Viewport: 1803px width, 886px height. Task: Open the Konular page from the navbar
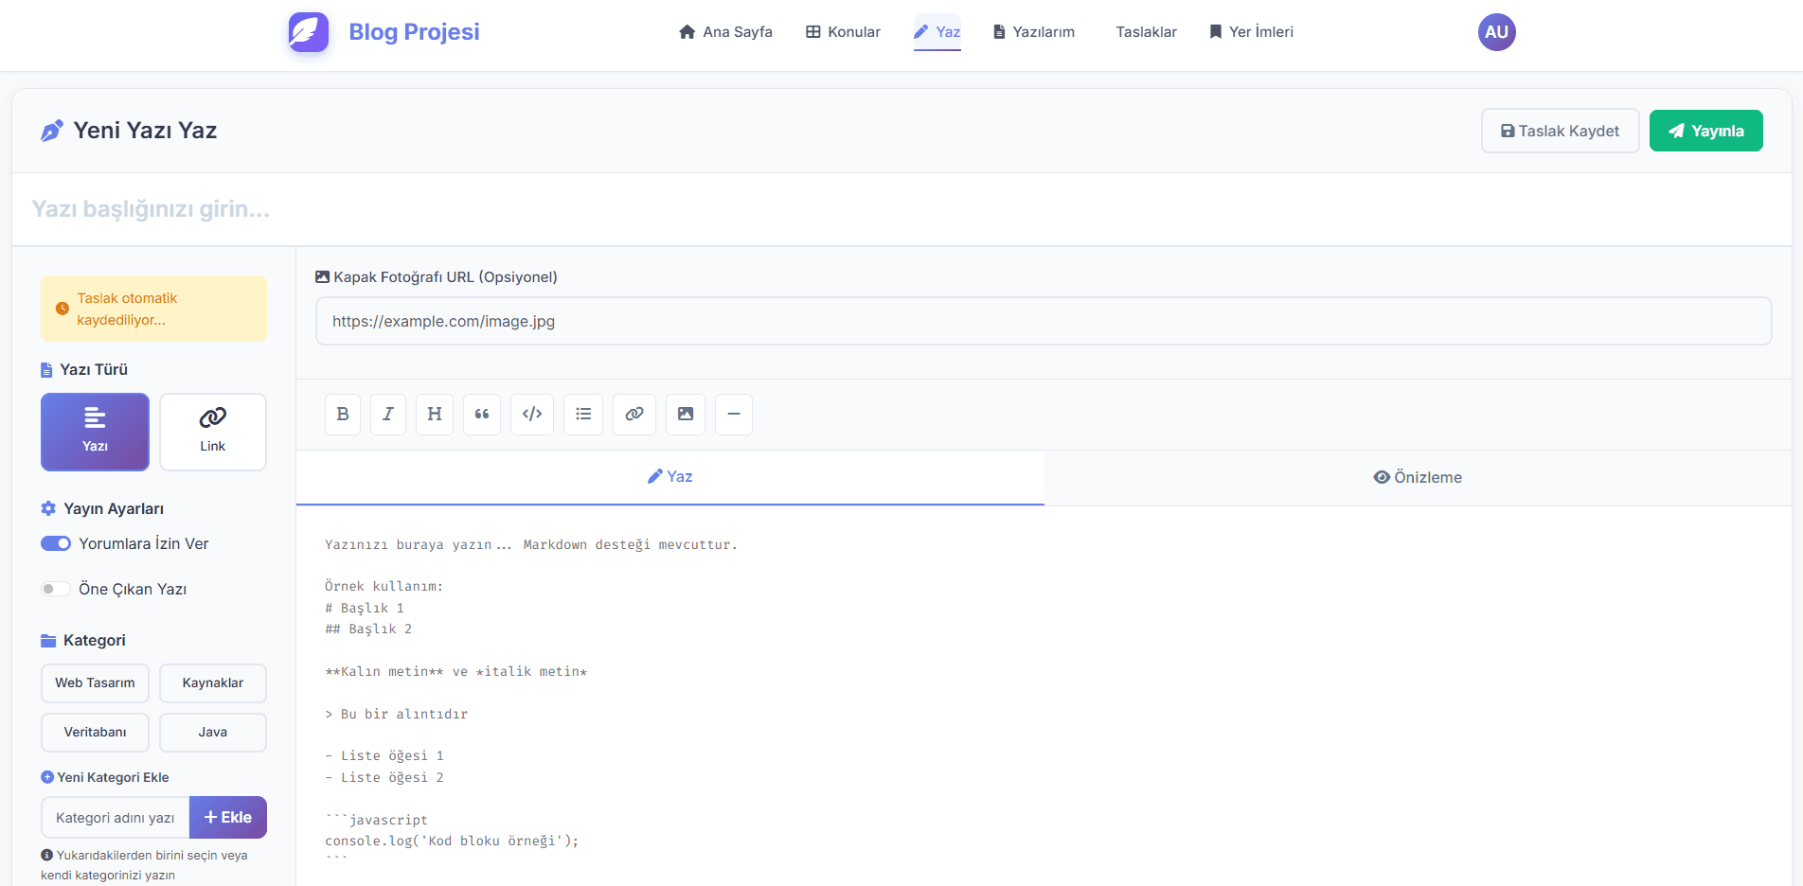[x=842, y=31]
